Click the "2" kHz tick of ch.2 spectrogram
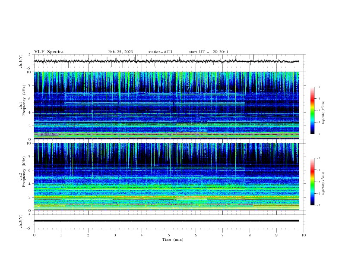This screenshot has width=342, height=264. point(30,197)
